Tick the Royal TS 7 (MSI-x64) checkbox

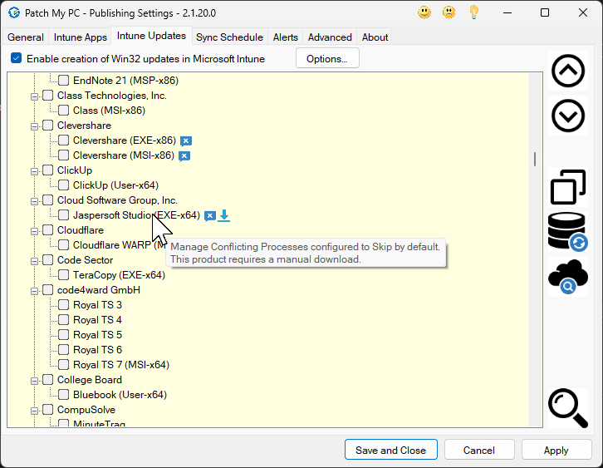[x=63, y=364]
